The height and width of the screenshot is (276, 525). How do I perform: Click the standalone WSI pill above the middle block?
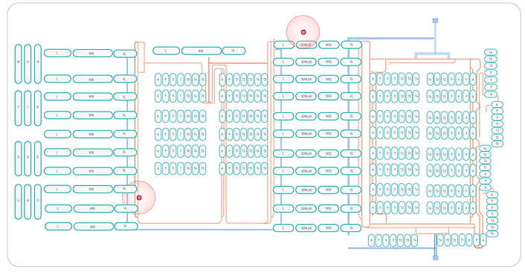[x=202, y=51]
